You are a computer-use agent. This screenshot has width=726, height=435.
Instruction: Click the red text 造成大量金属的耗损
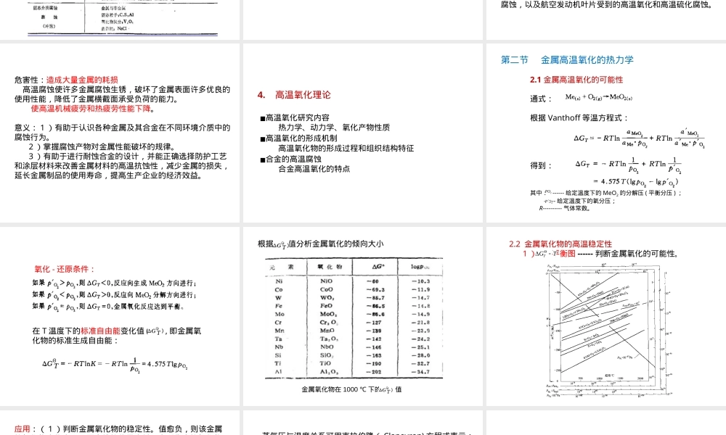(x=82, y=80)
